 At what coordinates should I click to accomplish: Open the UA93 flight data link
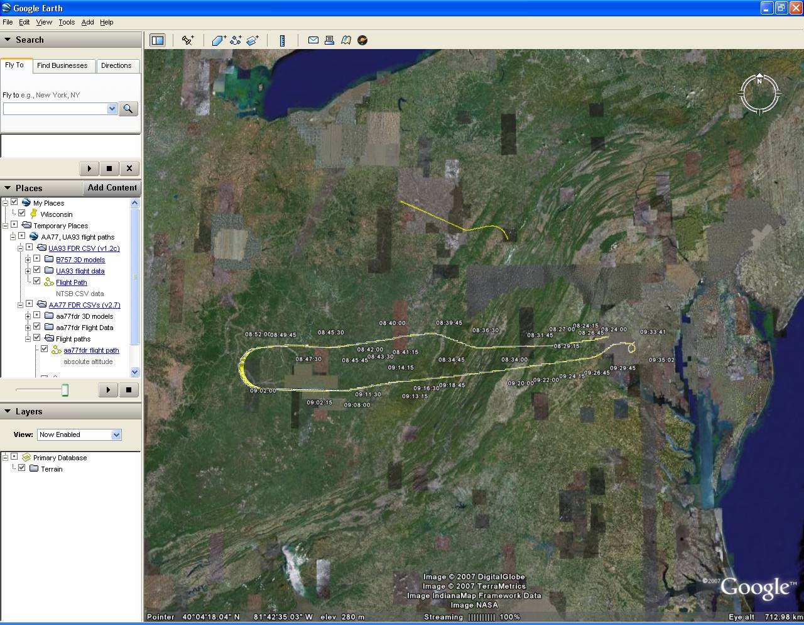pyautogui.click(x=80, y=271)
